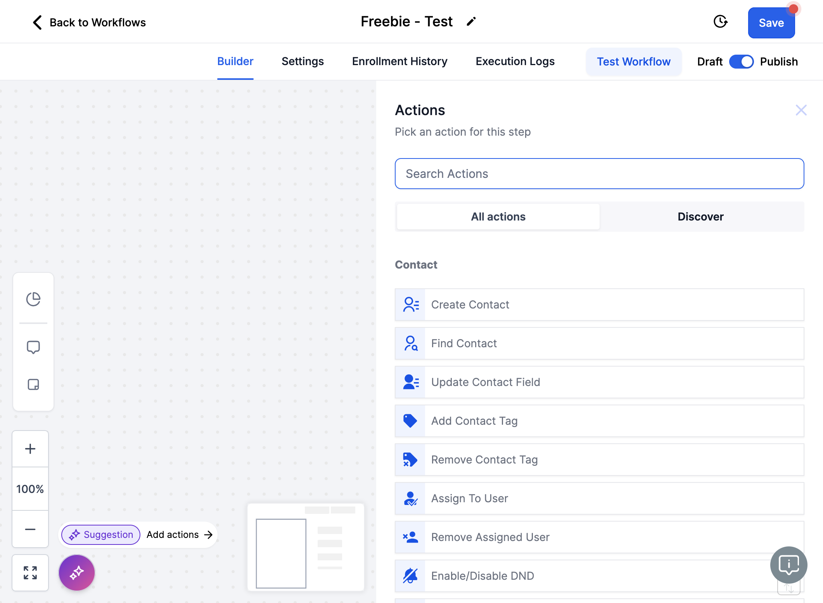Click the pencil icon to rename workflow
Screen dimensions: 823x603
(471, 22)
